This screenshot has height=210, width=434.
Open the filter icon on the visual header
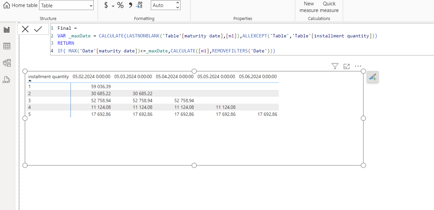coord(335,66)
